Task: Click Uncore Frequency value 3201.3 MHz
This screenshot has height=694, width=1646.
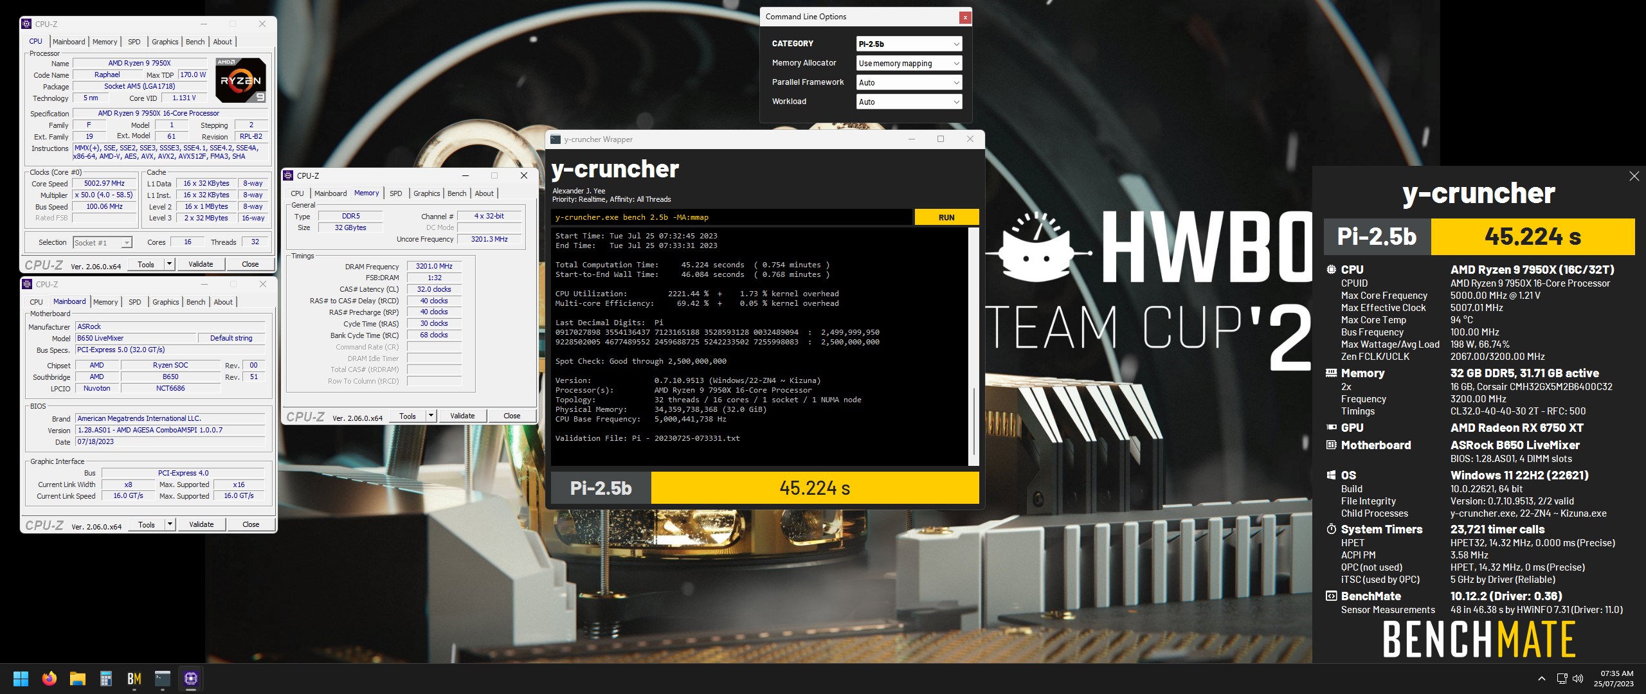Action: point(489,239)
